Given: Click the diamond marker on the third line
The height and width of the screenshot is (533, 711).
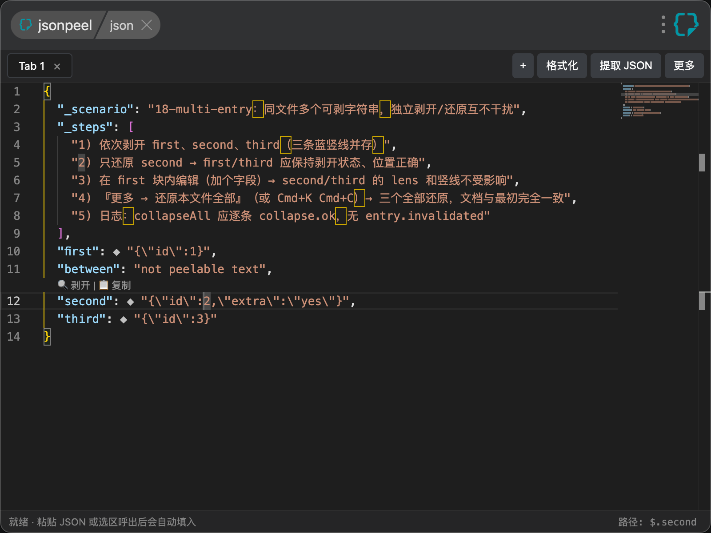Looking at the screenshot, I should [x=124, y=319].
